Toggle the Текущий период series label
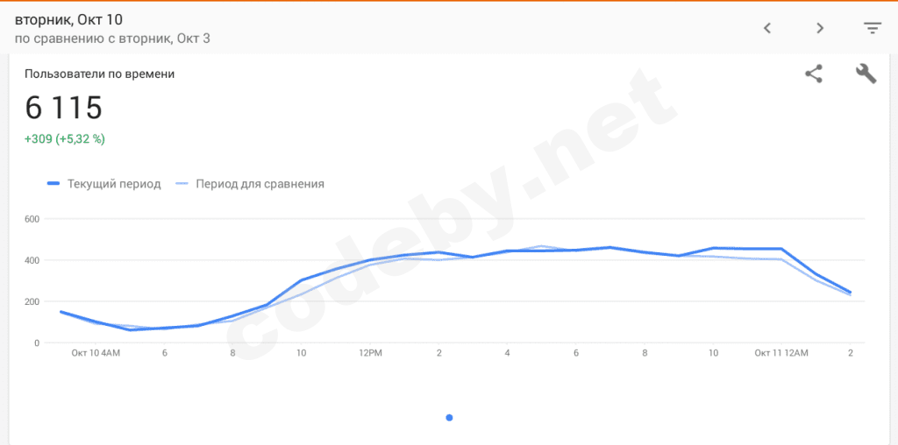898x445 pixels. pyautogui.click(x=116, y=184)
